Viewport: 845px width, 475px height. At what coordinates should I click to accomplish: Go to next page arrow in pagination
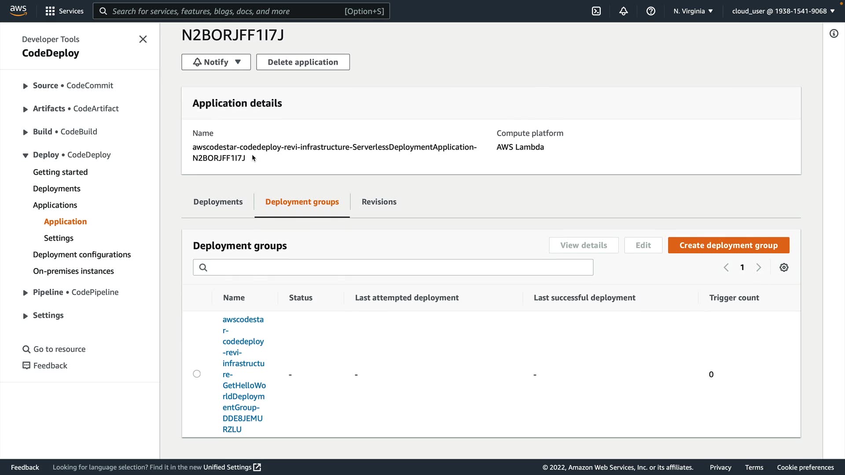click(759, 267)
